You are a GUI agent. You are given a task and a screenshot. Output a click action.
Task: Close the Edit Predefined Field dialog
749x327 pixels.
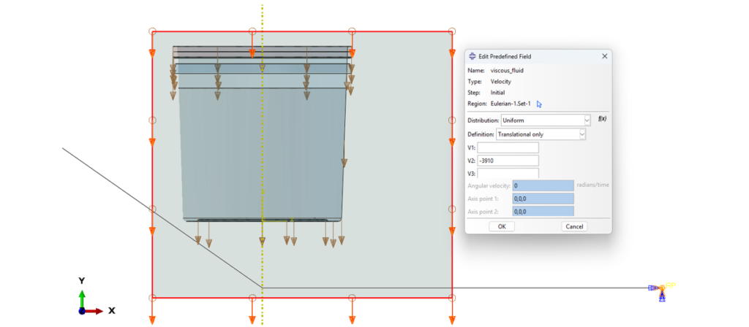(604, 56)
